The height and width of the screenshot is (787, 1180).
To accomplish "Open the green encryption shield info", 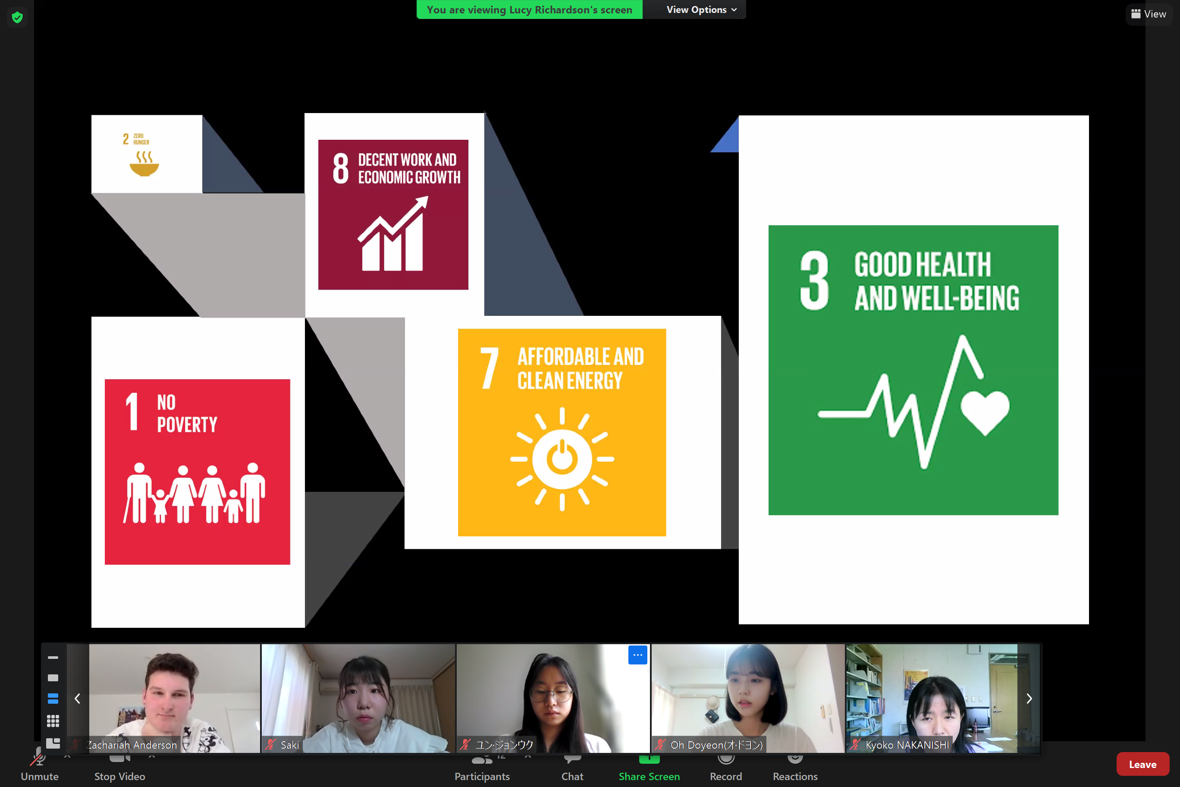I will click(17, 18).
